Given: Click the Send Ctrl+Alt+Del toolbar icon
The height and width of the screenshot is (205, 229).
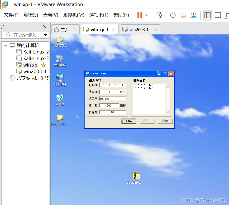Looking at the screenshot, I should coord(159,15).
